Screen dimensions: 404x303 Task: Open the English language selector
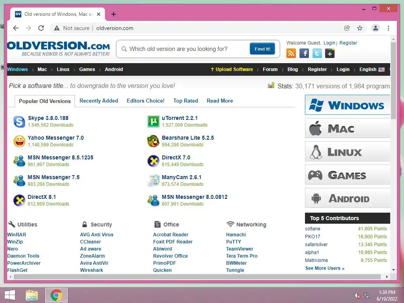pos(372,69)
